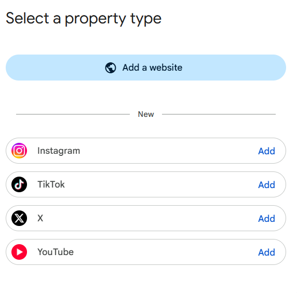This screenshot has width=297, height=293.
Task: Click the Add link for YouTube
Action: tap(266, 252)
